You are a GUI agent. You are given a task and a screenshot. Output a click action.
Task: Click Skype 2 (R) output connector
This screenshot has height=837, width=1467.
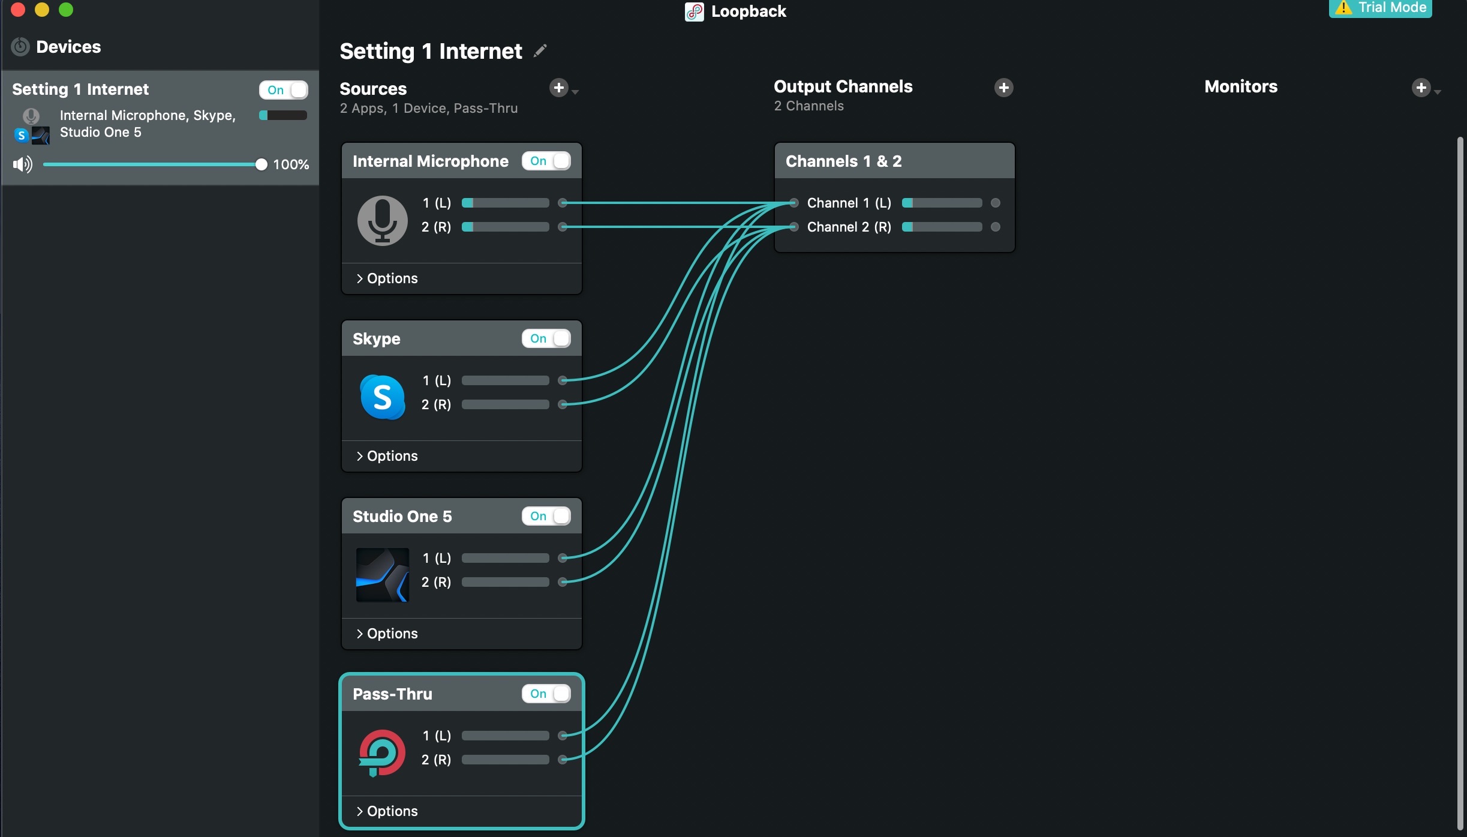click(563, 404)
